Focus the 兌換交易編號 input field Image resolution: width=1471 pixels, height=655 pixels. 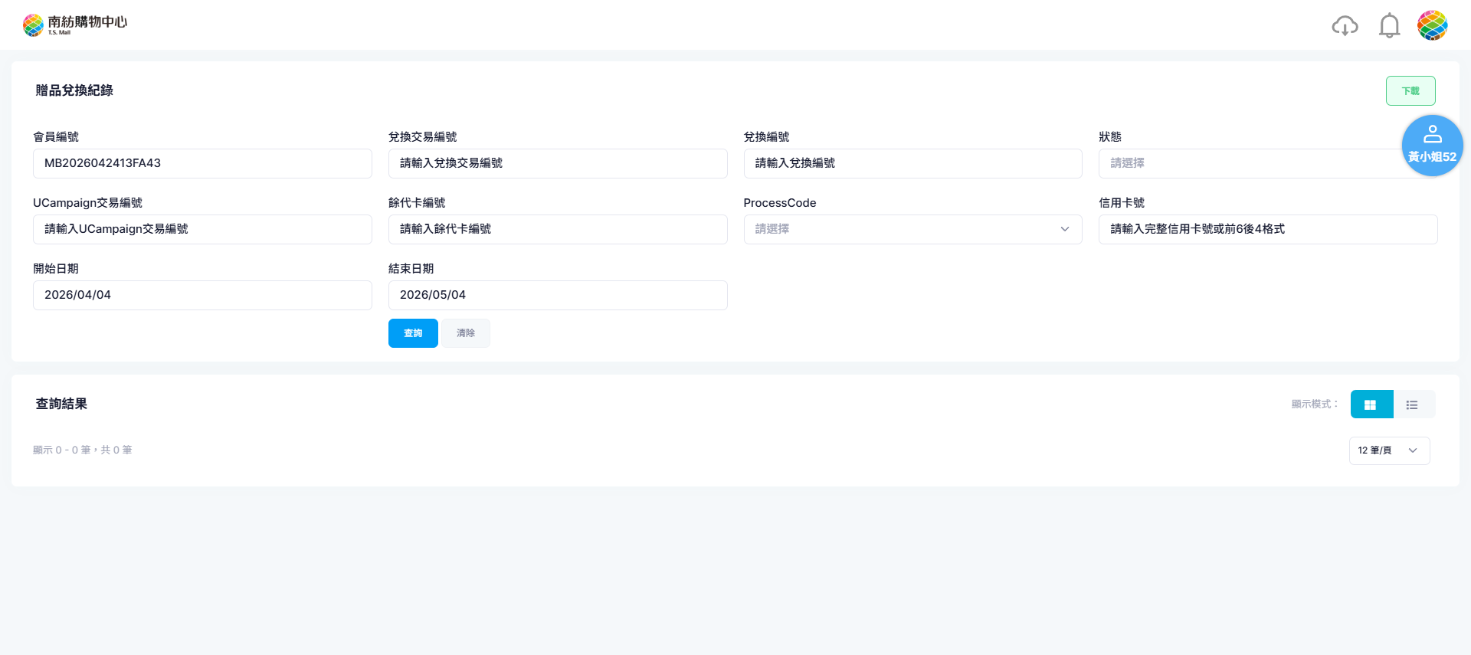[558, 163]
